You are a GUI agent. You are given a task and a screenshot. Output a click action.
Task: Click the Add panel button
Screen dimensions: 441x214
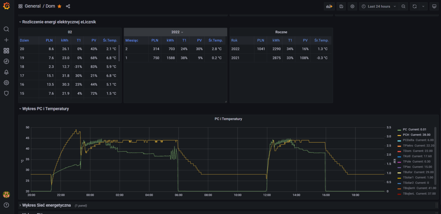pyautogui.click(x=329, y=6)
